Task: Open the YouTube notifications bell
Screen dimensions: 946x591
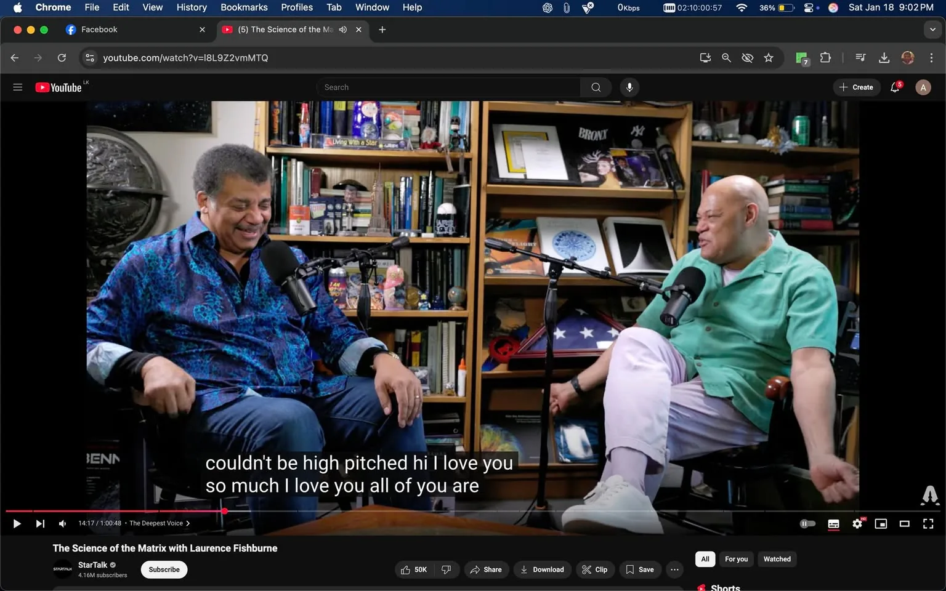Action: pos(895,87)
